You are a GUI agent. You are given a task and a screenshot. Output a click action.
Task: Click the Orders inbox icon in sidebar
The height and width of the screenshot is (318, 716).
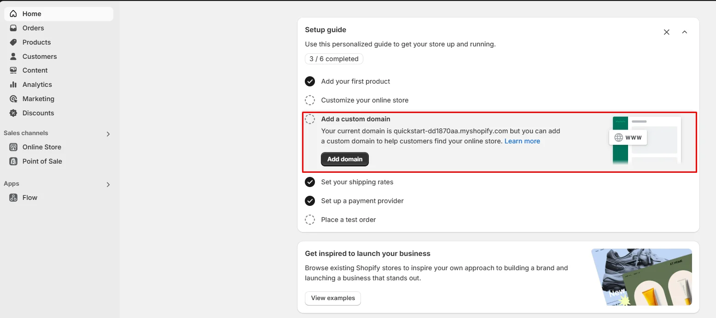point(13,28)
